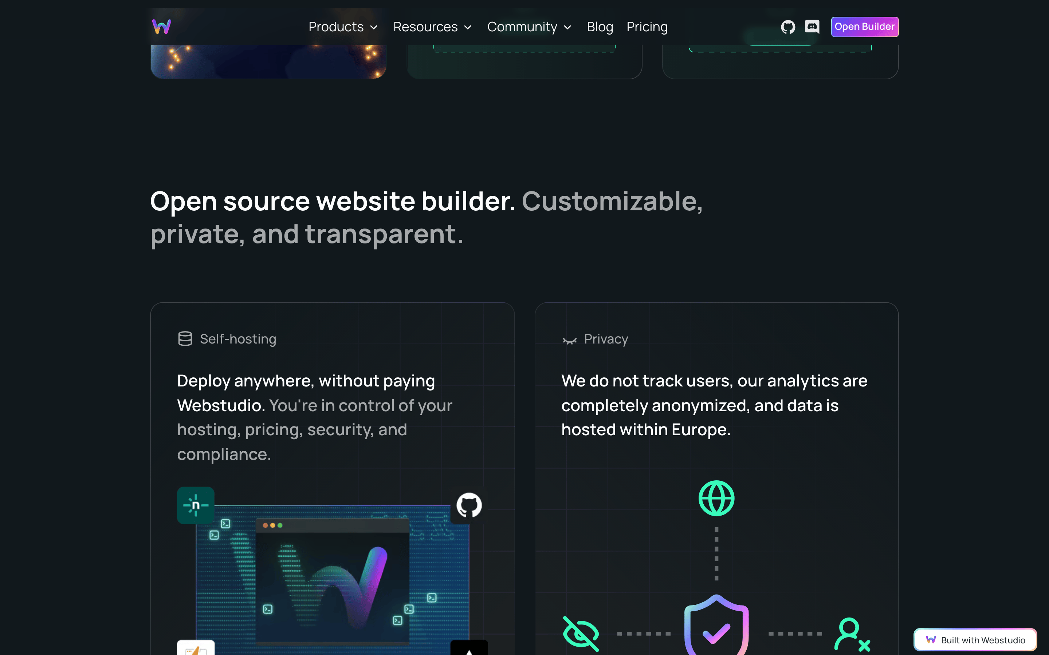Click the Netlify icon in self-hosting illustration
This screenshot has height=655, width=1049.
click(196, 505)
